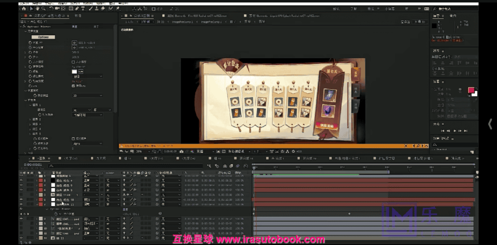This screenshot has height=245, width=497.
Task: Select the Puppet Pin tool
Action: pyautogui.click(x=118, y=9)
